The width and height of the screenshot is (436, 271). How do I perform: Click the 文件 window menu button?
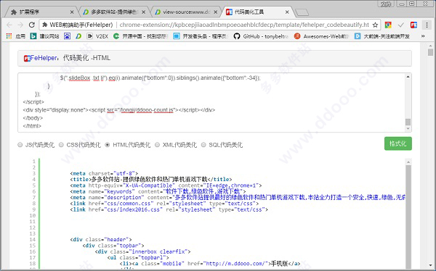pyautogui.click(x=386, y=4)
